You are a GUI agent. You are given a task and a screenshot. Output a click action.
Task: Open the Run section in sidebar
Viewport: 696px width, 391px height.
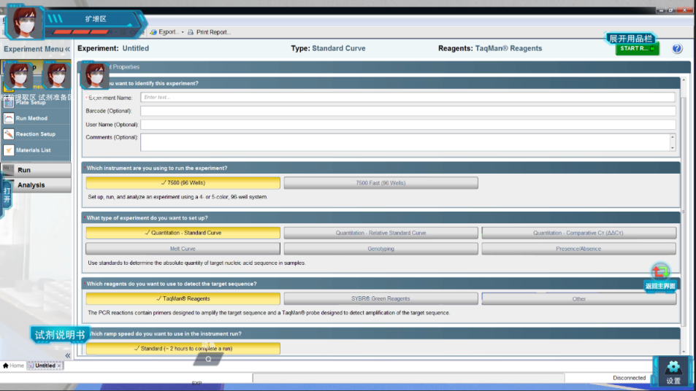[36, 170]
